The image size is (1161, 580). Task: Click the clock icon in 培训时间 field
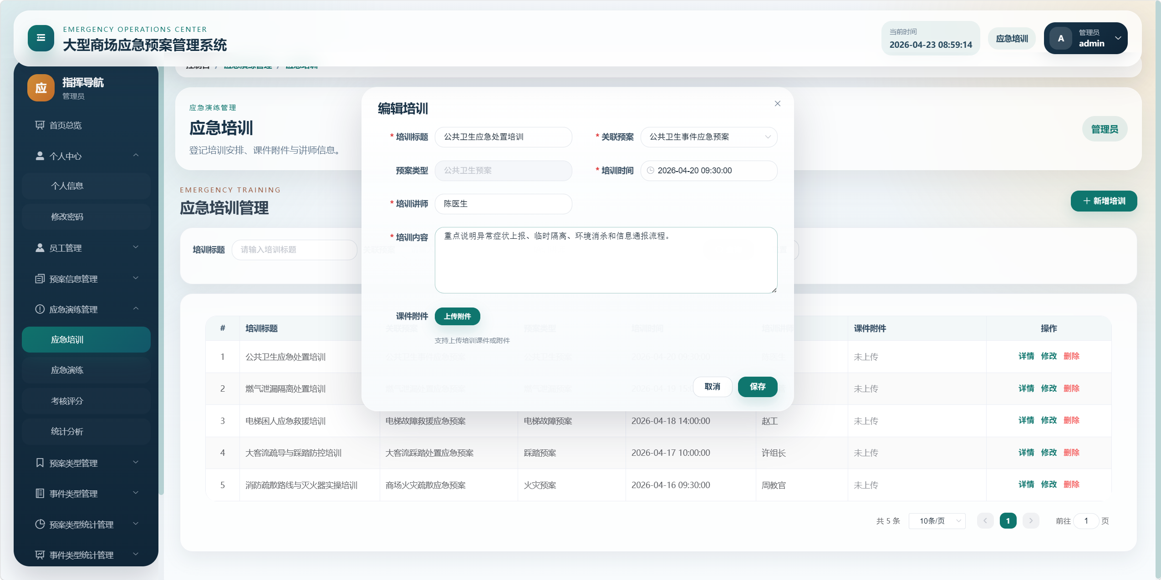pos(651,171)
